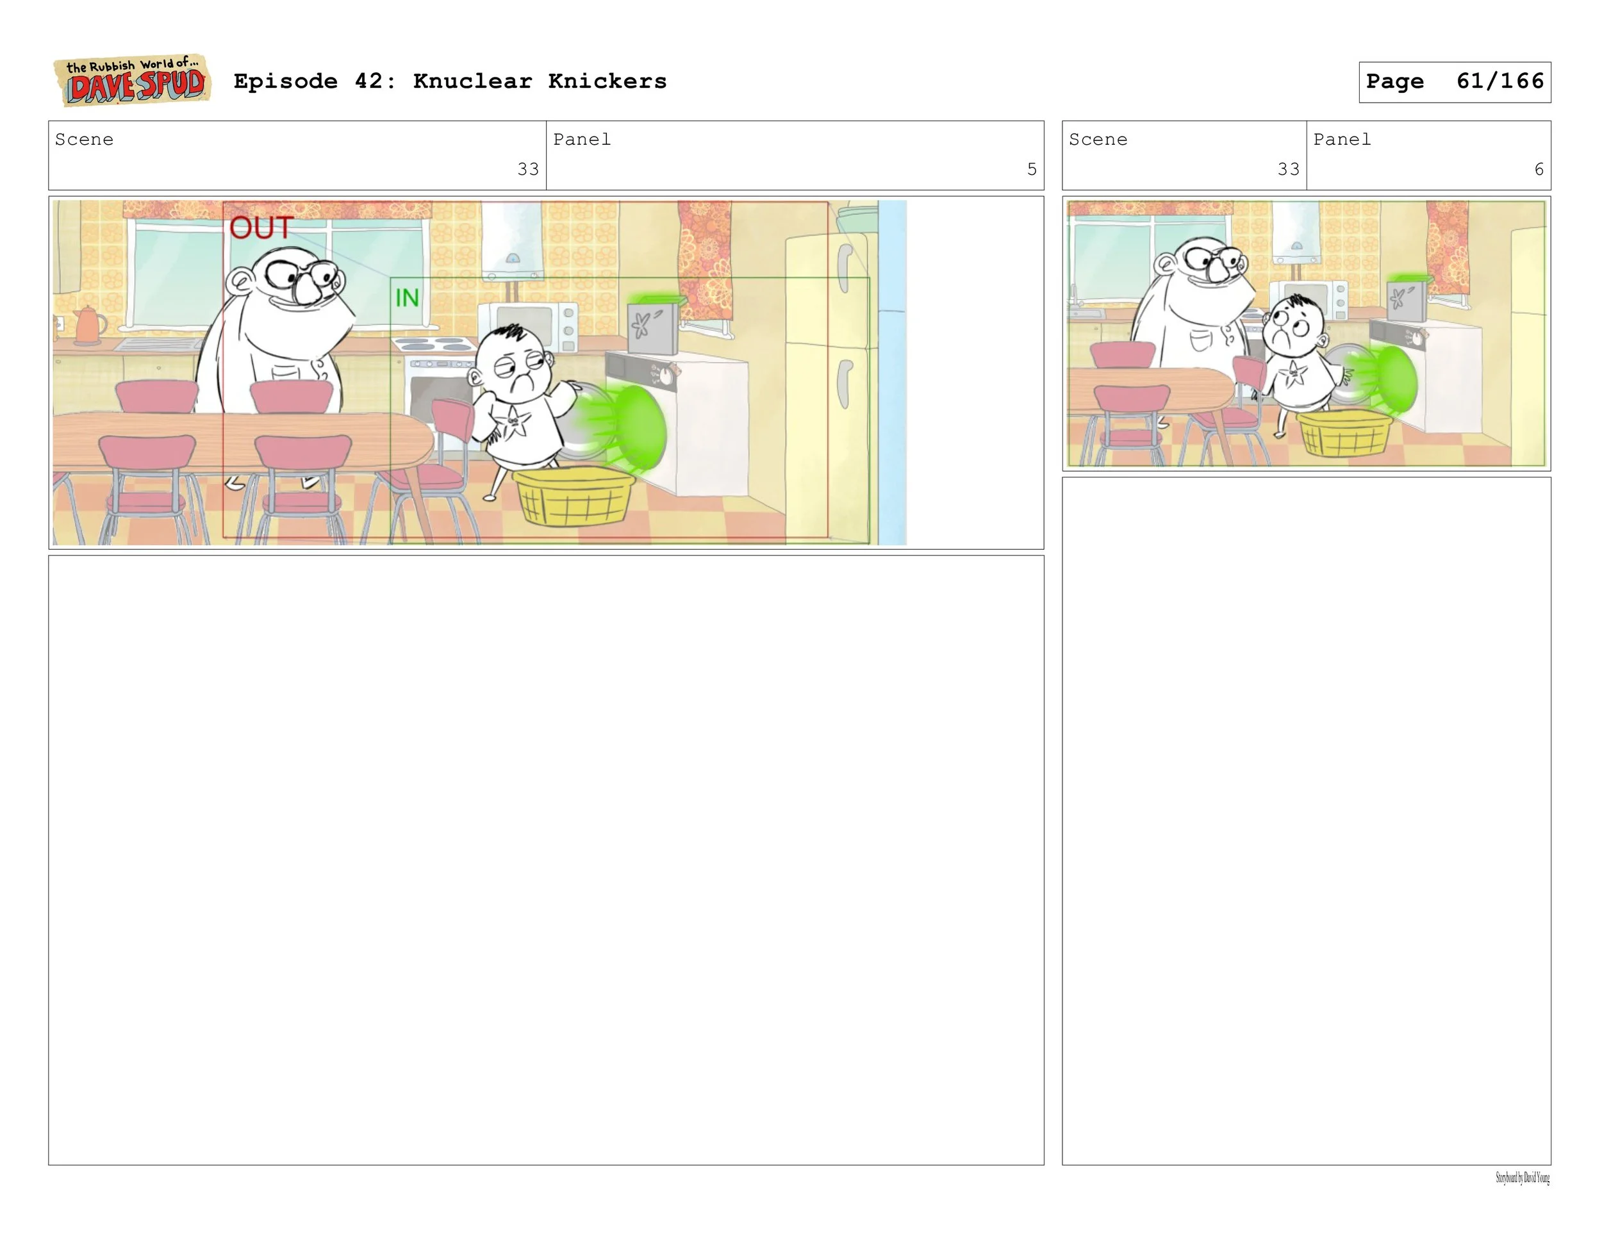Click the Page 61/166 indicator box
This screenshot has width=1602, height=1238.
click(x=1454, y=81)
